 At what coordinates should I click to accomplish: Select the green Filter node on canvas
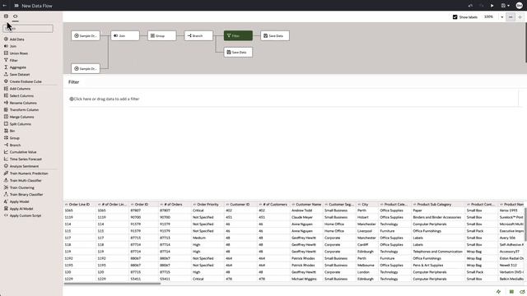pos(238,35)
